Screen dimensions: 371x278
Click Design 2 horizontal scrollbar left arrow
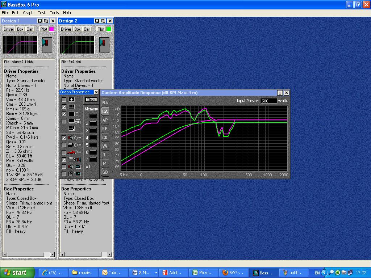[x=62, y=254]
